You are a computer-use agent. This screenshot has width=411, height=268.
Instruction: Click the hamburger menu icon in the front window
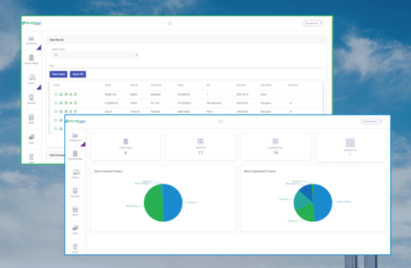click(221, 121)
